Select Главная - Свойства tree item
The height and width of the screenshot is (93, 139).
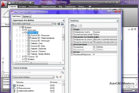coord(38,49)
